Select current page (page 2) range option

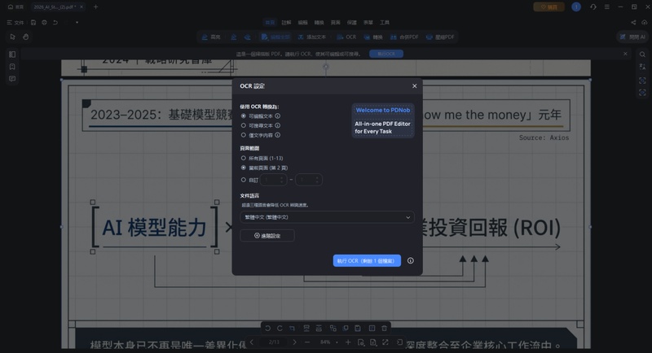[x=243, y=168]
